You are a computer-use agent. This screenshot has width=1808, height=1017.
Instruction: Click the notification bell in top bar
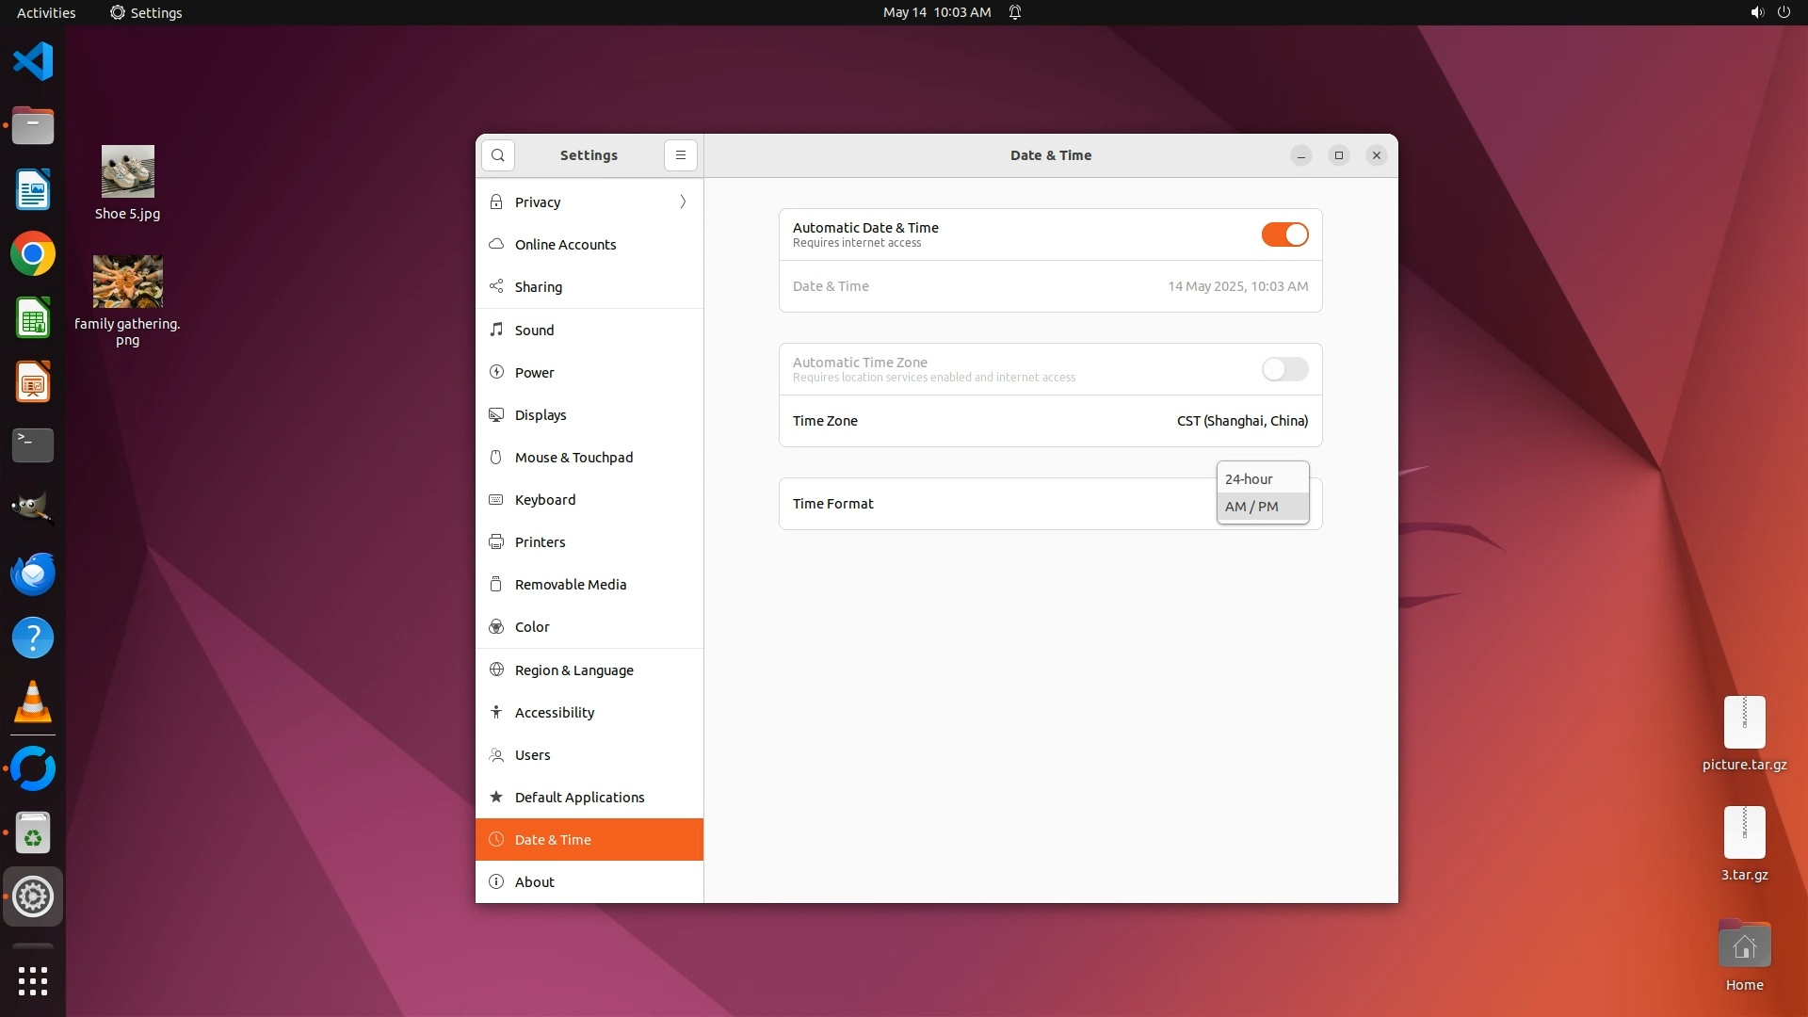(x=1015, y=12)
